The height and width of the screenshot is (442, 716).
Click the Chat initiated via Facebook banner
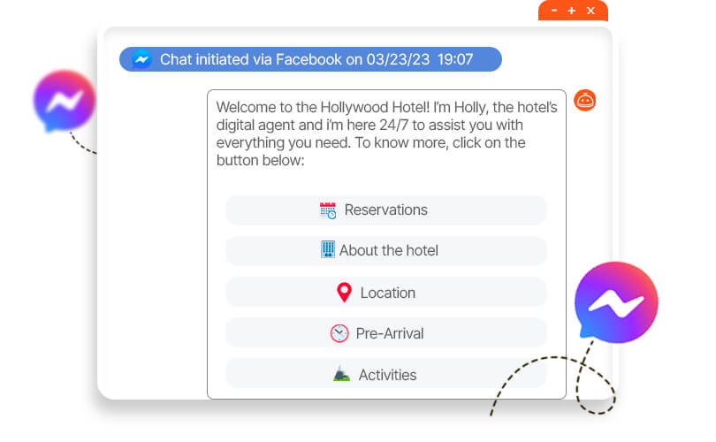(310, 59)
